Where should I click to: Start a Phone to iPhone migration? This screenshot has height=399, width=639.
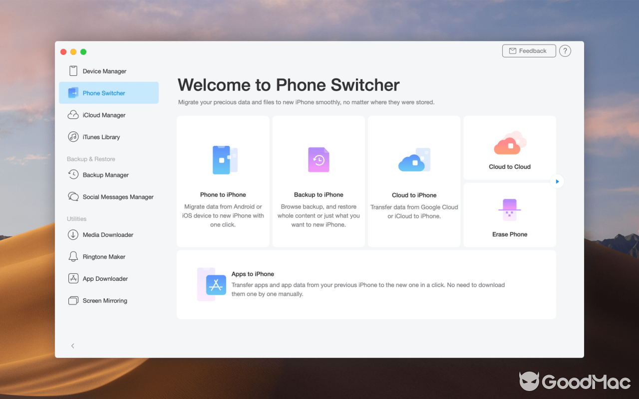(x=223, y=181)
